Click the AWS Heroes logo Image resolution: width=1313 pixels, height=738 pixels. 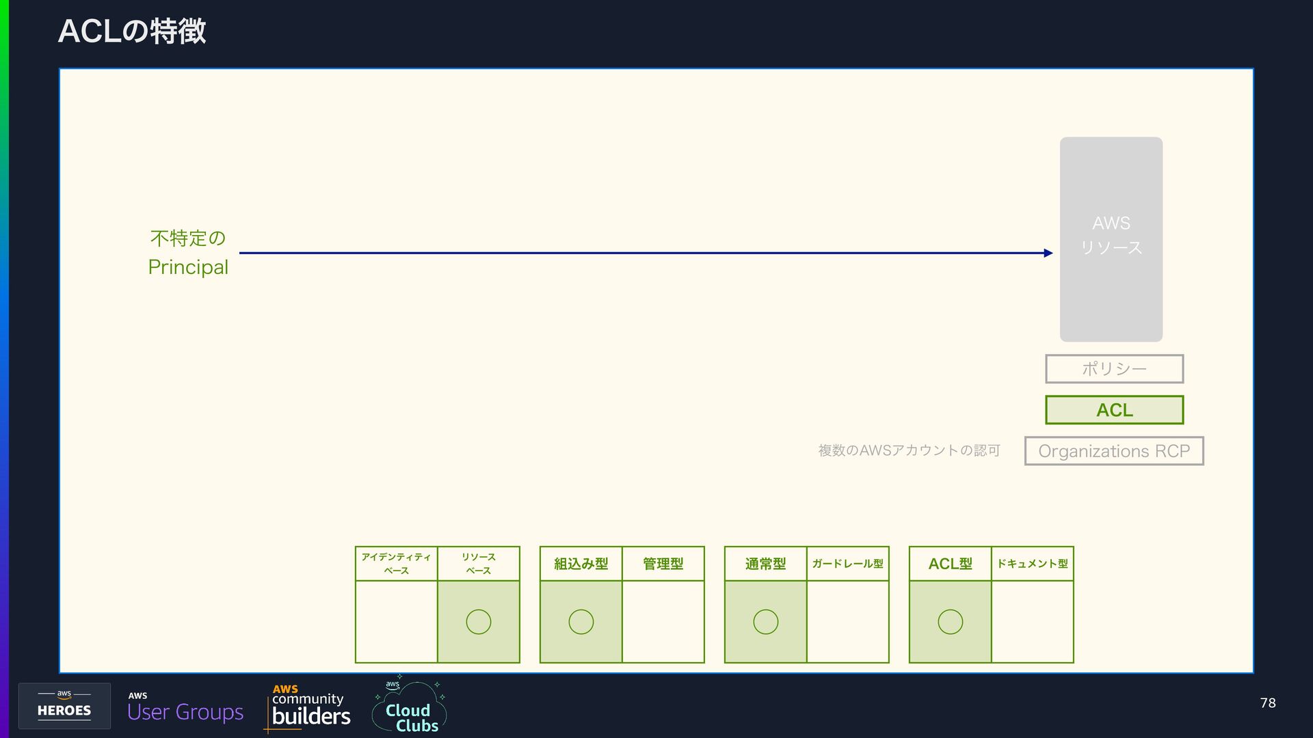(x=64, y=705)
